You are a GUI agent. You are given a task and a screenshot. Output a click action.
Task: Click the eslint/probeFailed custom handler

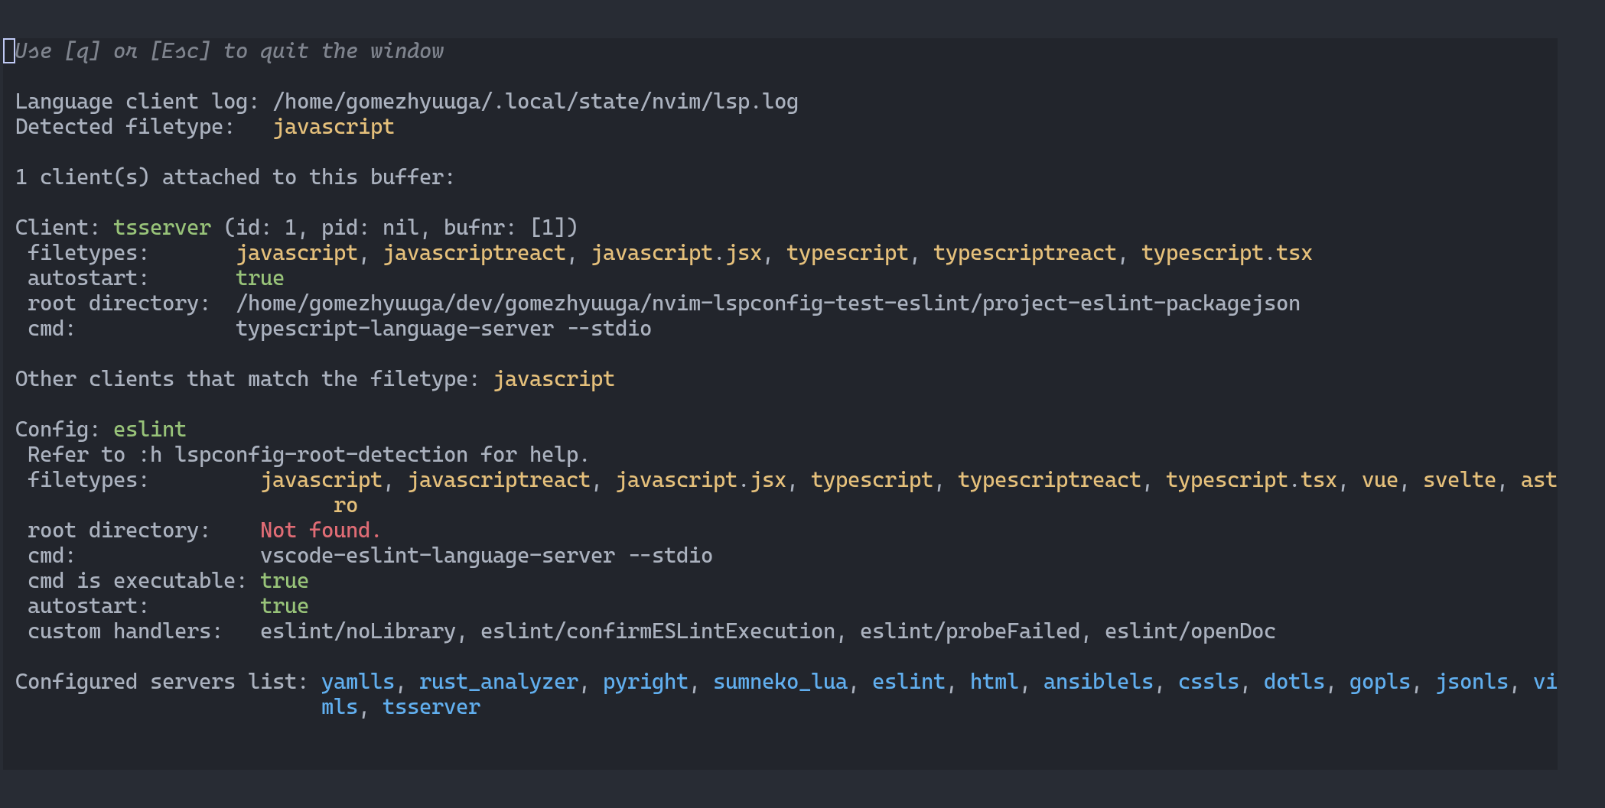(971, 631)
